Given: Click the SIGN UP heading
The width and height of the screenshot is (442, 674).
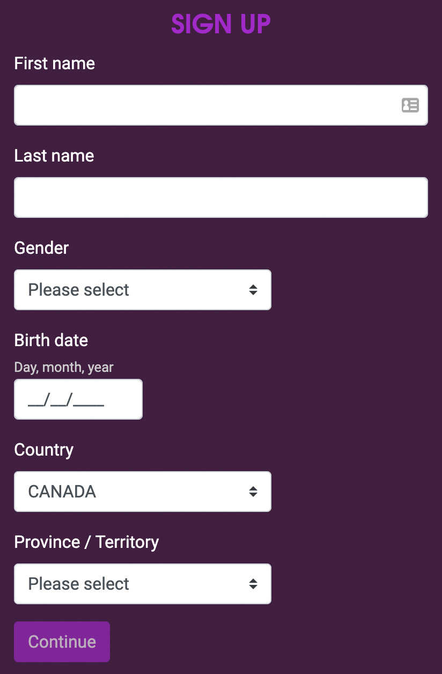Looking at the screenshot, I should point(221,24).
